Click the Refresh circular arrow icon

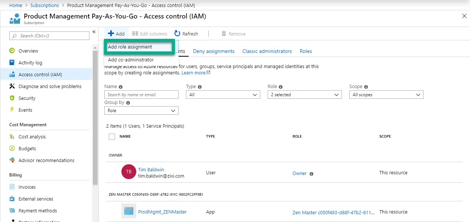177,34
